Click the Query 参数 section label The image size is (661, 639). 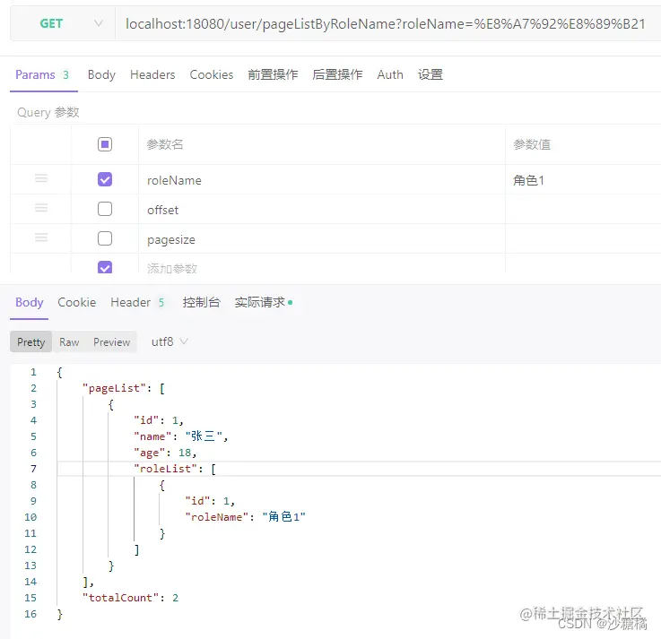point(48,112)
